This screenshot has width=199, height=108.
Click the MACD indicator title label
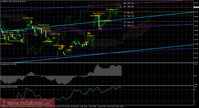[x=9, y=64]
